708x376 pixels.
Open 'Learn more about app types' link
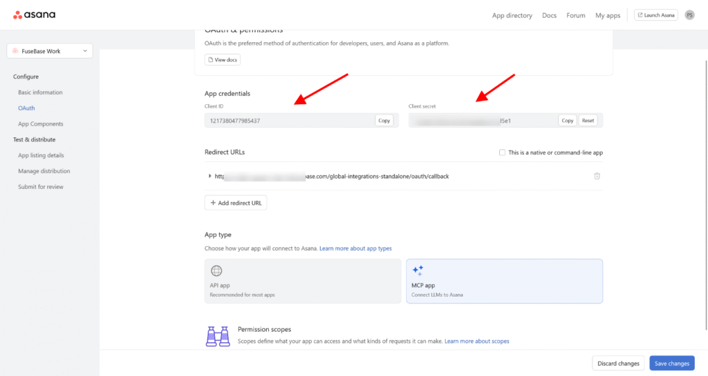click(355, 248)
